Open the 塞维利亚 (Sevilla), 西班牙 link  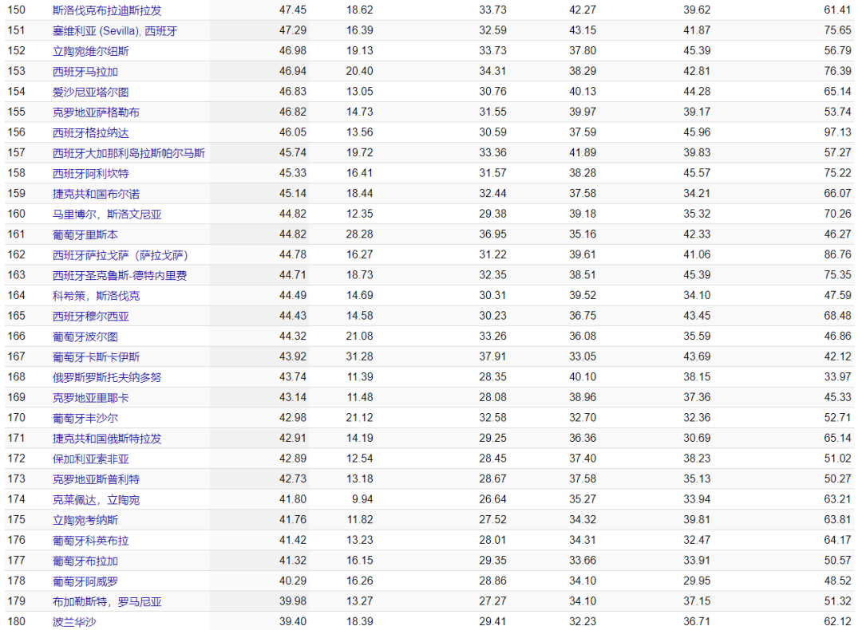[115, 31]
